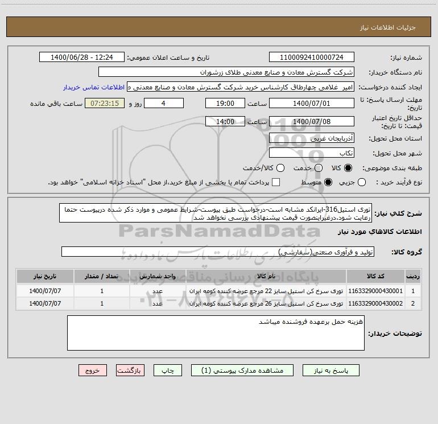Select the کالا radio button
This screenshot has width=438, height=424.
tap(348, 168)
